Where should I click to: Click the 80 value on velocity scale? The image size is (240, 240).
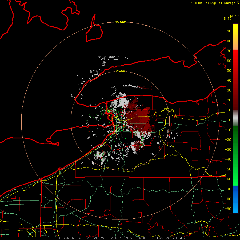pyautogui.click(x=229, y=41)
